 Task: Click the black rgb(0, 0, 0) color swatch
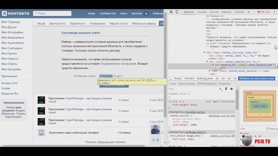[244, 136]
